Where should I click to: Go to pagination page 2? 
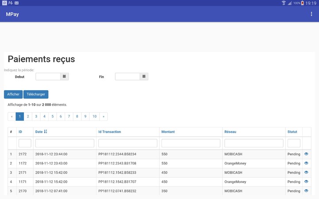coord(28,116)
